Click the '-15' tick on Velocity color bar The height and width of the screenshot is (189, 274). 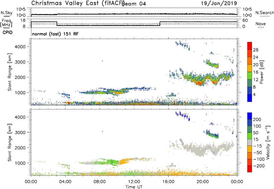point(258,146)
